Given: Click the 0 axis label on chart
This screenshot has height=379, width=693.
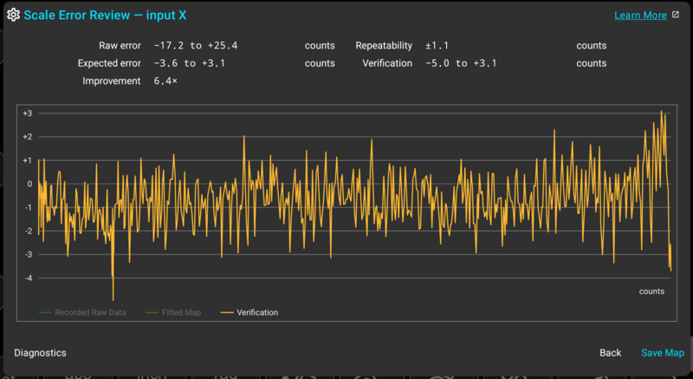Looking at the screenshot, I should [29, 183].
